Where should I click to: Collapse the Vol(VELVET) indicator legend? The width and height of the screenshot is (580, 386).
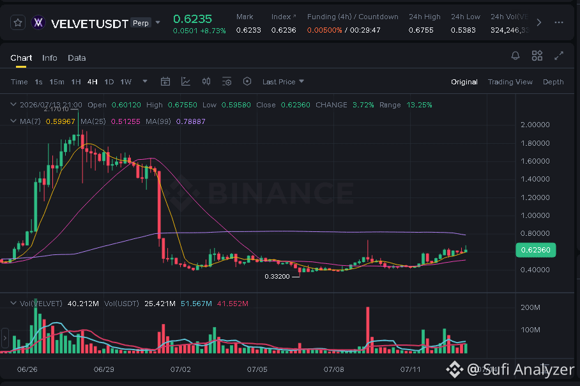[13, 303]
